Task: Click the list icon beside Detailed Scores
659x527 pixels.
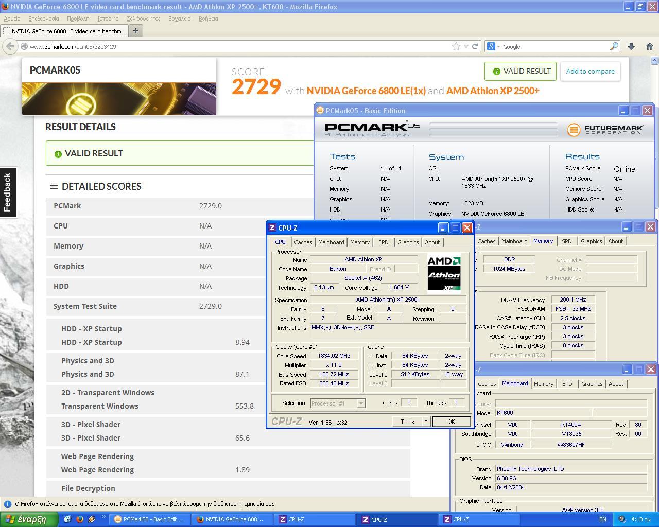Action: [54, 186]
